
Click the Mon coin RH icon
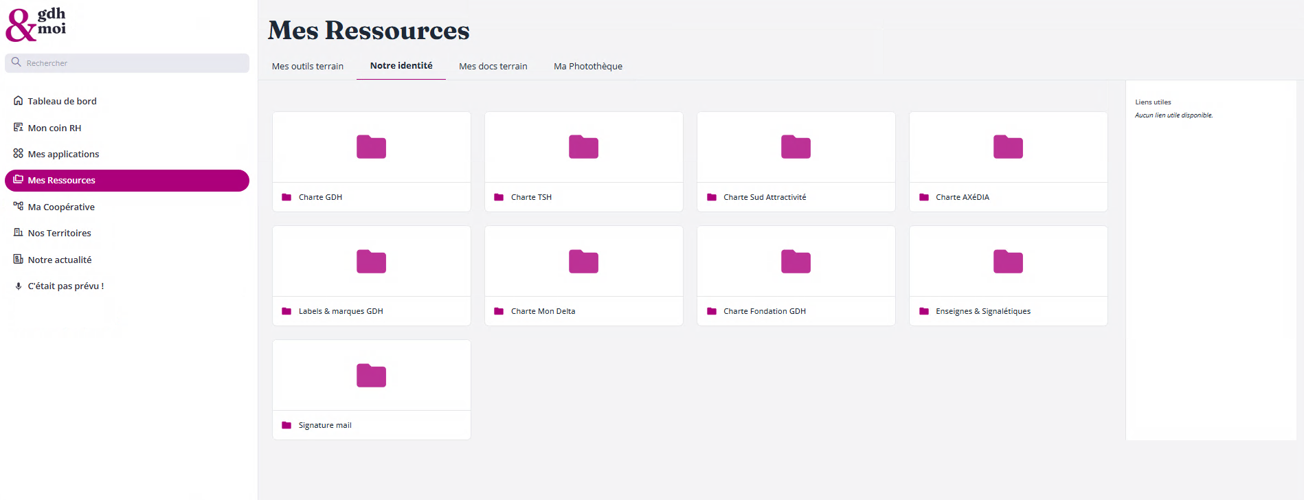(19, 128)
